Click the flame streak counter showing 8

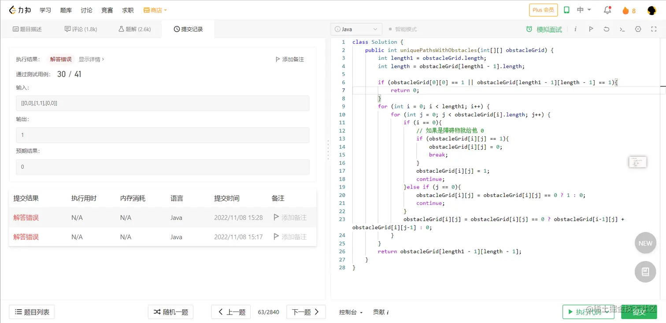pyautogui.click(x=629, y=11)
